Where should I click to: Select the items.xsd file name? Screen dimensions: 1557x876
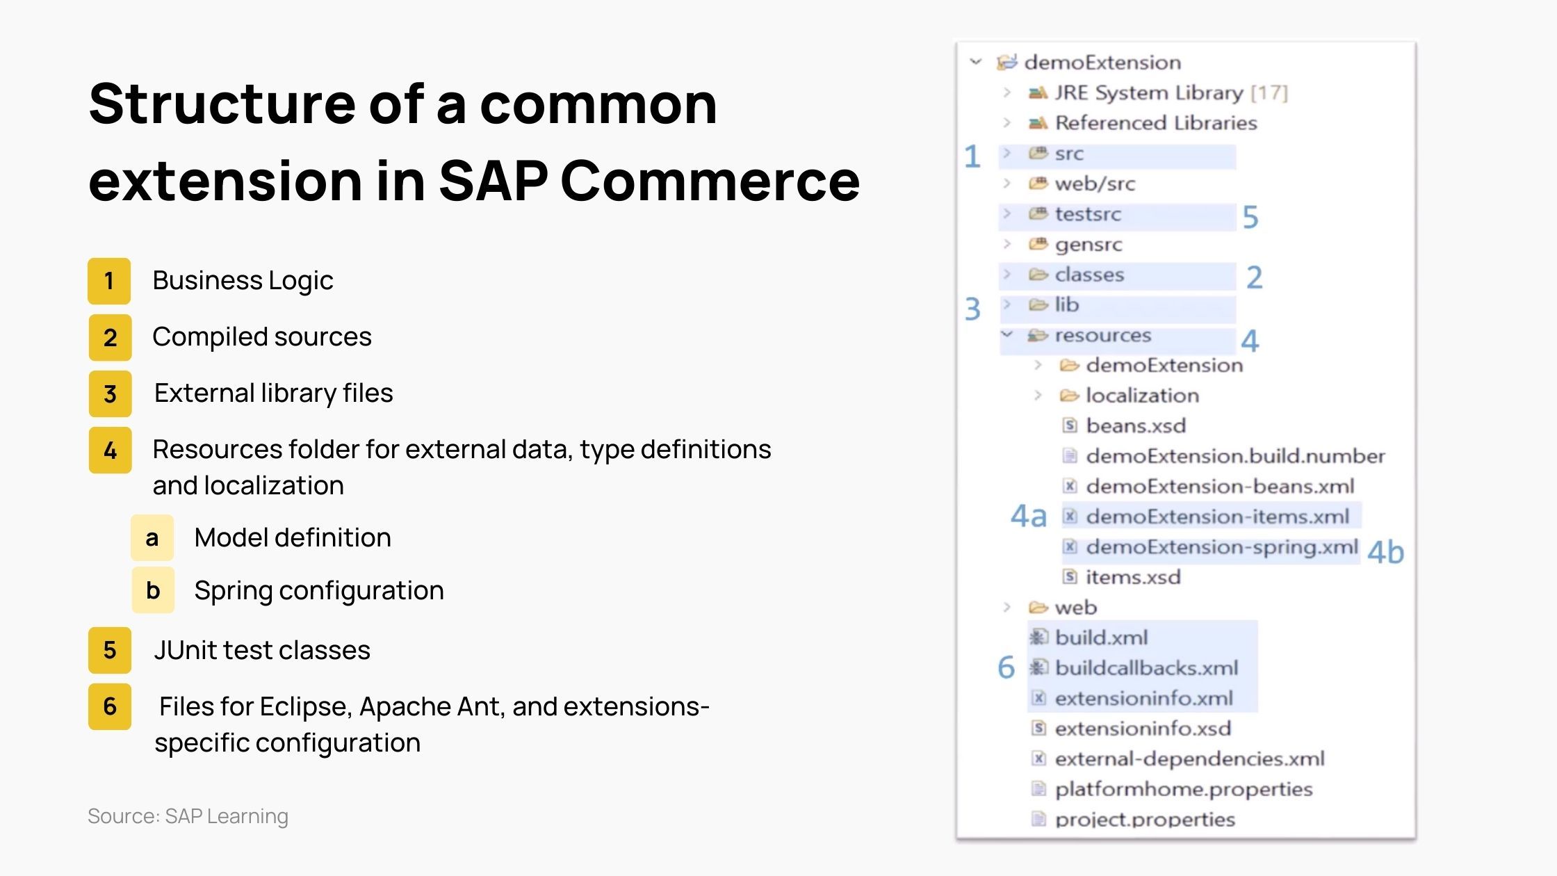click(x=1134, y=577)
